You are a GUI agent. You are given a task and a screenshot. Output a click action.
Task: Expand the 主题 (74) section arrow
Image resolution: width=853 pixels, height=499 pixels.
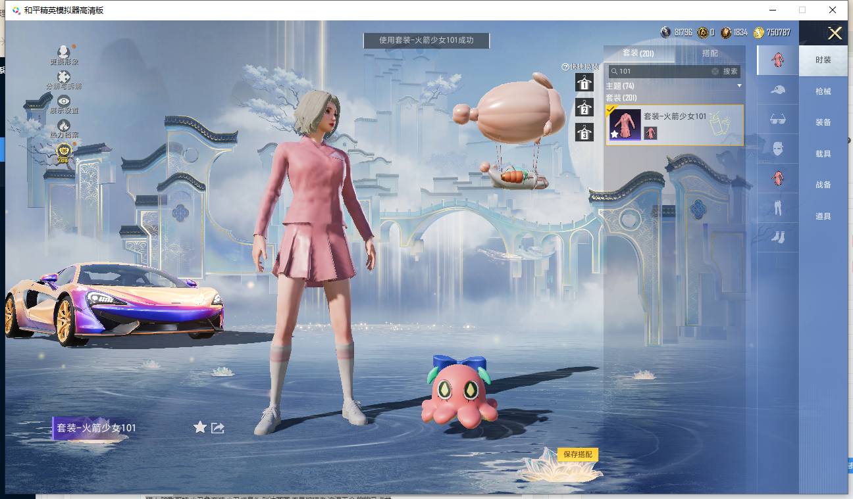pyautogui.click(x=739, y=86)
